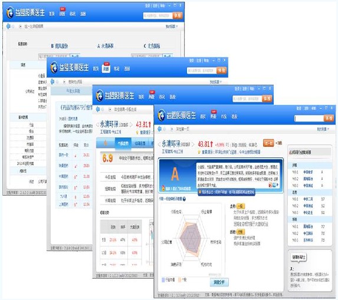Click the blue back arrow in the front window

(x=159, y=129)
